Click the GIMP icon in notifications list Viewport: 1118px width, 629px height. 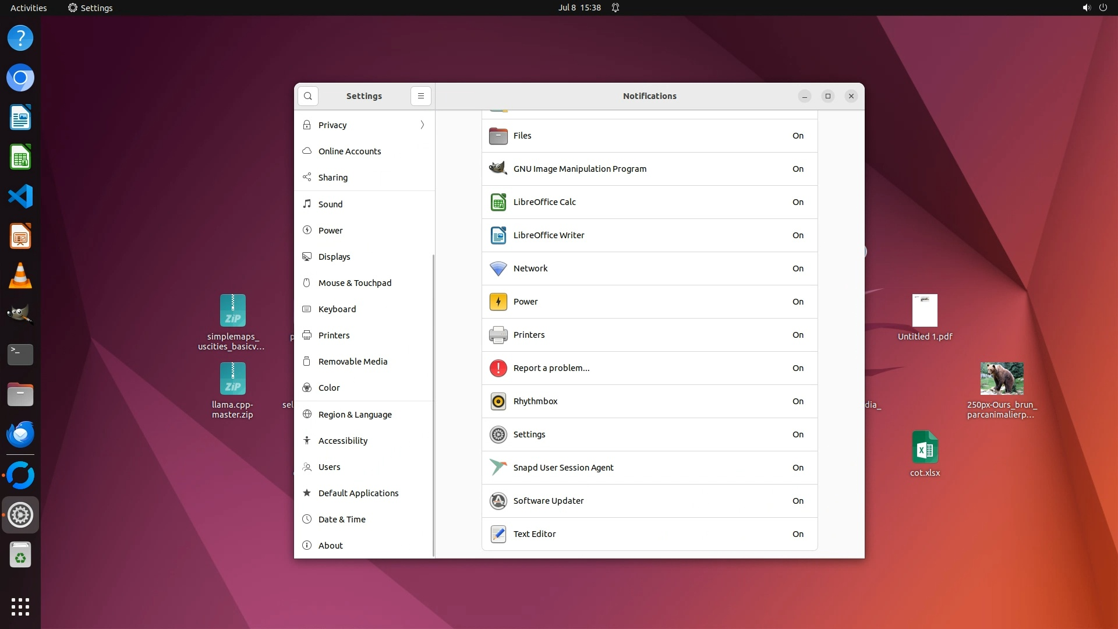[498, 169]
